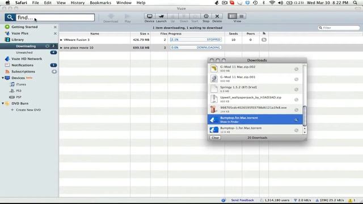Click the add subscription plus icon
Viewport: 363px width, 204px height.
54,72
